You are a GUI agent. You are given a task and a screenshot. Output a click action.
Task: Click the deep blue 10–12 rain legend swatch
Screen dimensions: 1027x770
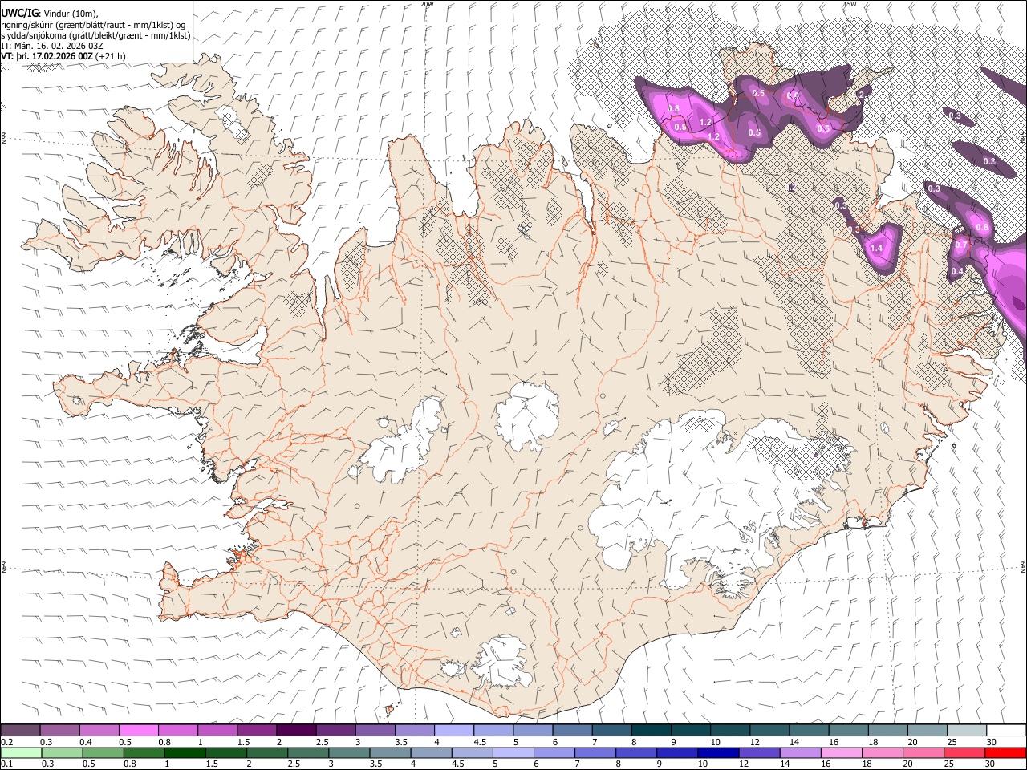[x=717, y=752]
